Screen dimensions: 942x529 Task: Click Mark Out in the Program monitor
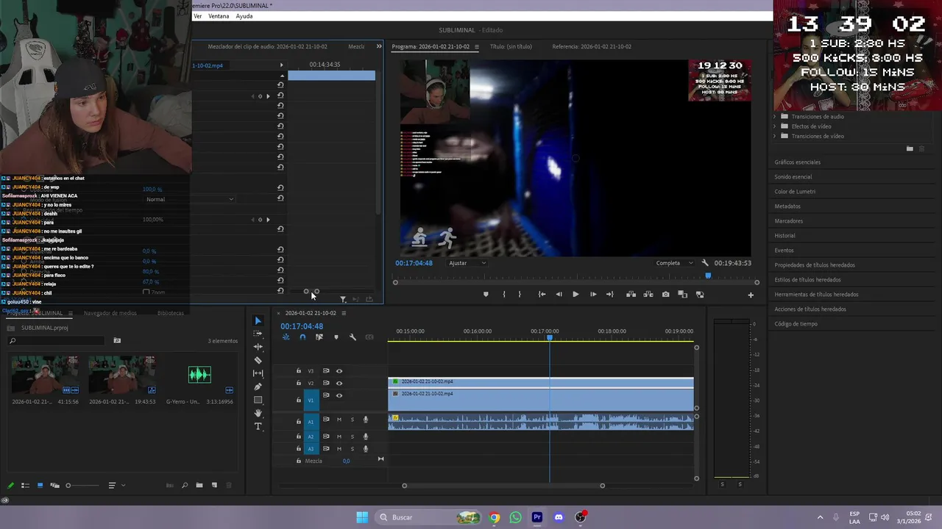click(x=520, y=295)
